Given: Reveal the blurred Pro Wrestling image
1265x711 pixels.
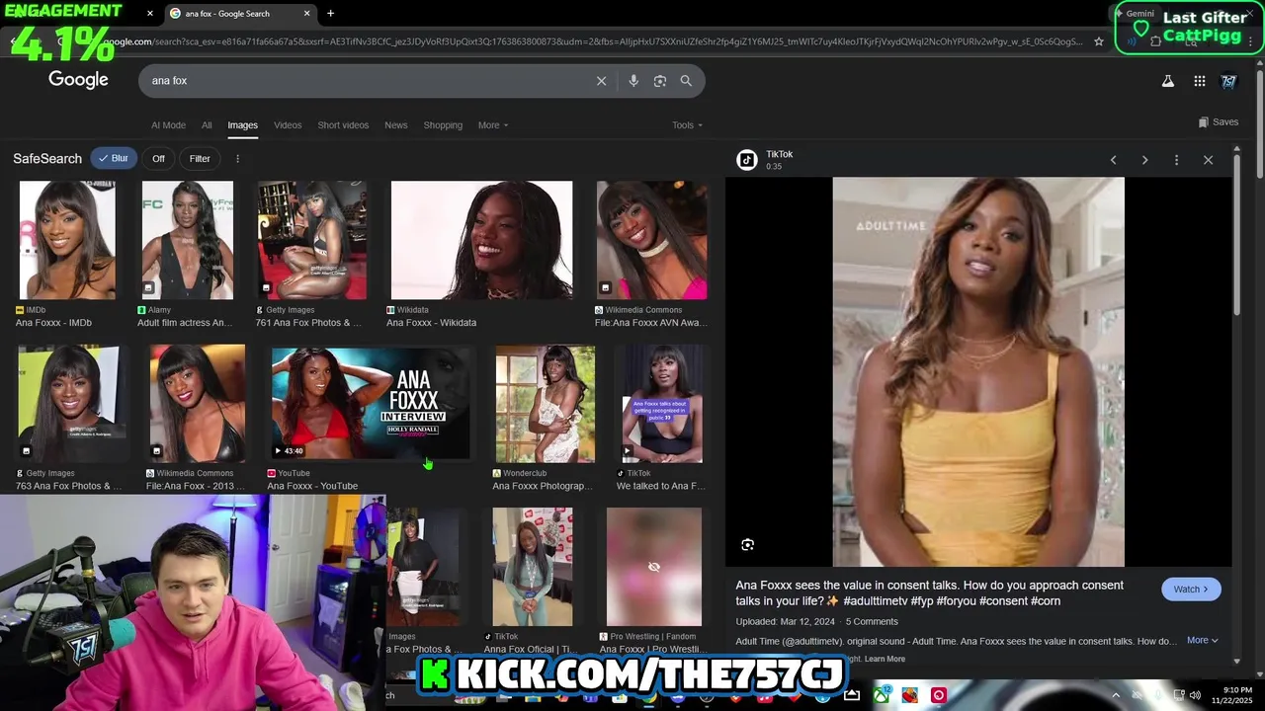Looking at the screenshot, I should tap(653, 567).
